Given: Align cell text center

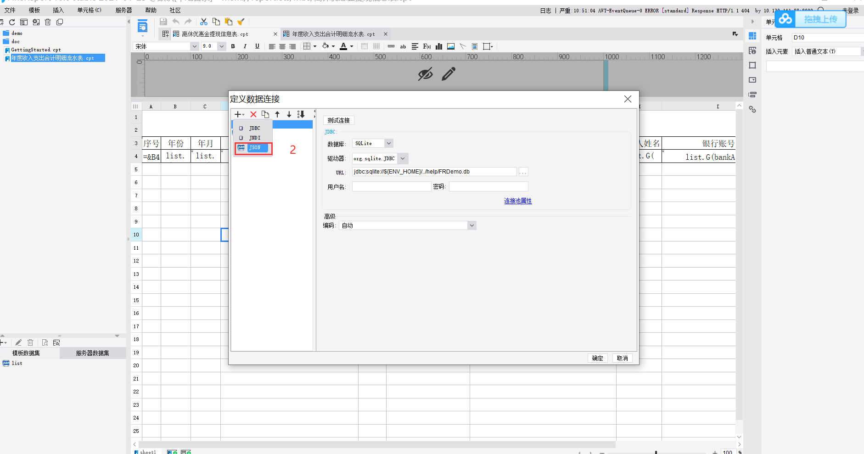Looking at the screenshot, I should click(282, 46).
